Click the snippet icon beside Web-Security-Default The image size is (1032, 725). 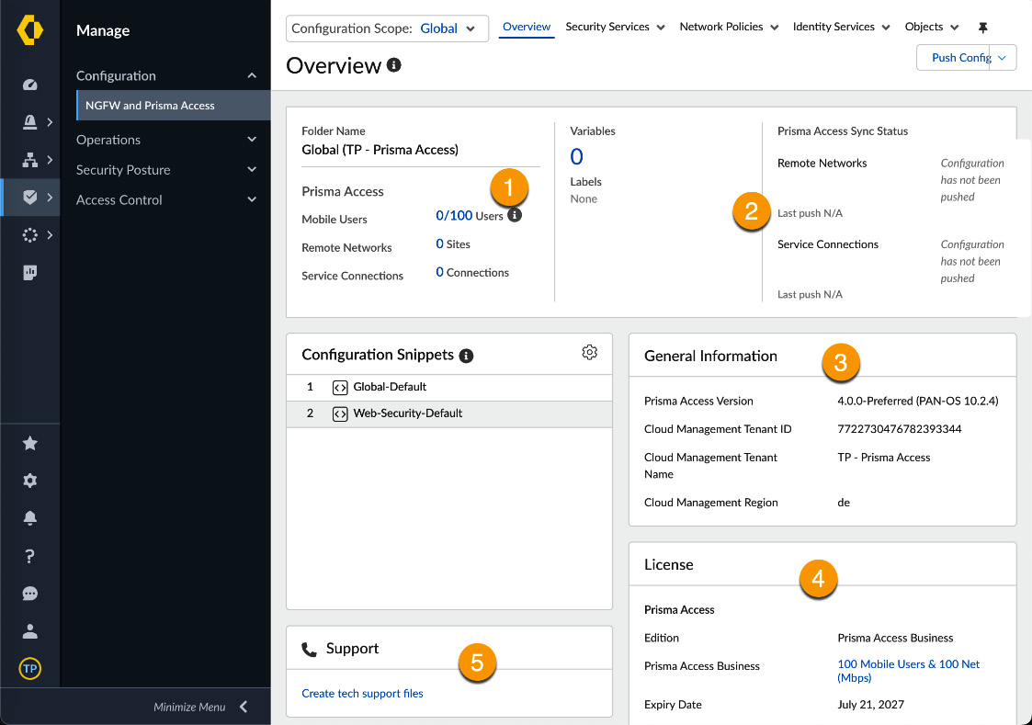(x=340, y=413)
